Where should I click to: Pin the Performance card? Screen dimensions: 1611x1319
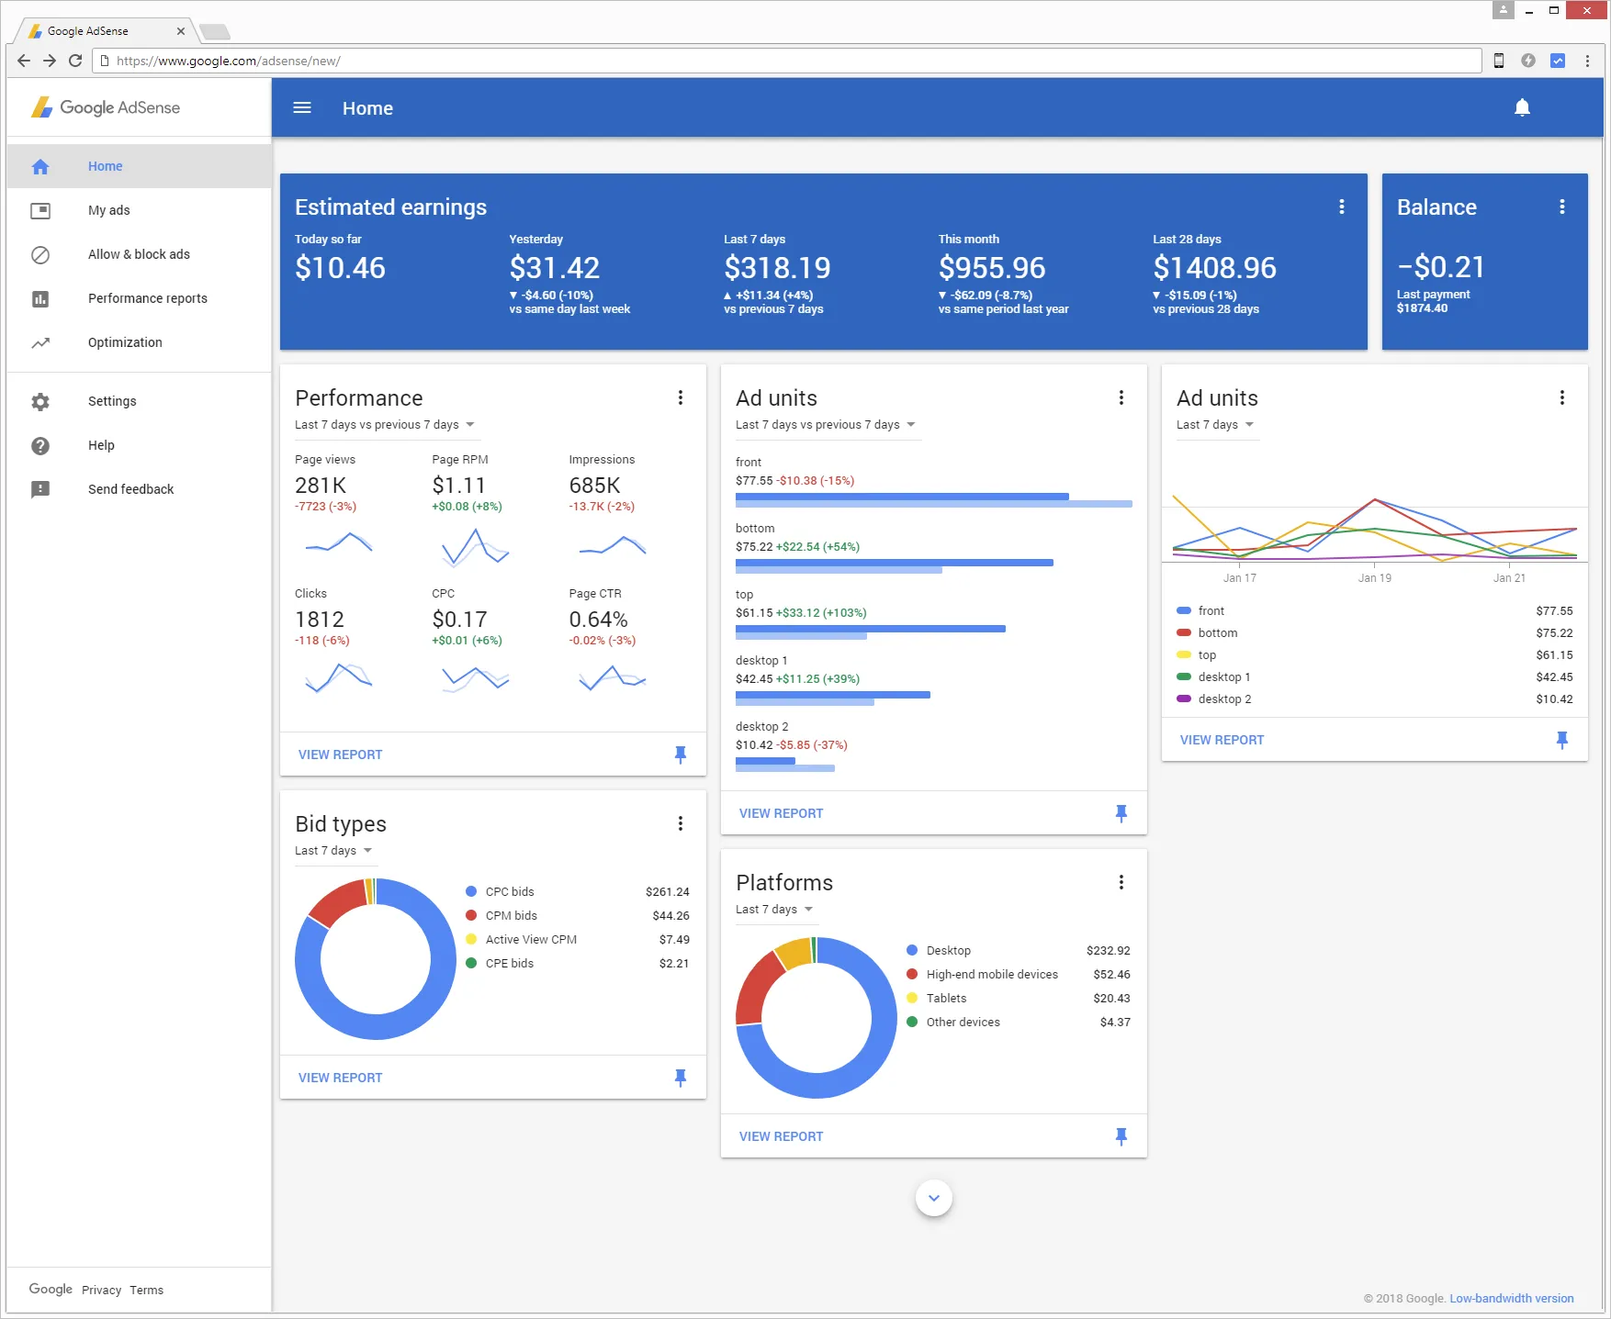point(681,755)
